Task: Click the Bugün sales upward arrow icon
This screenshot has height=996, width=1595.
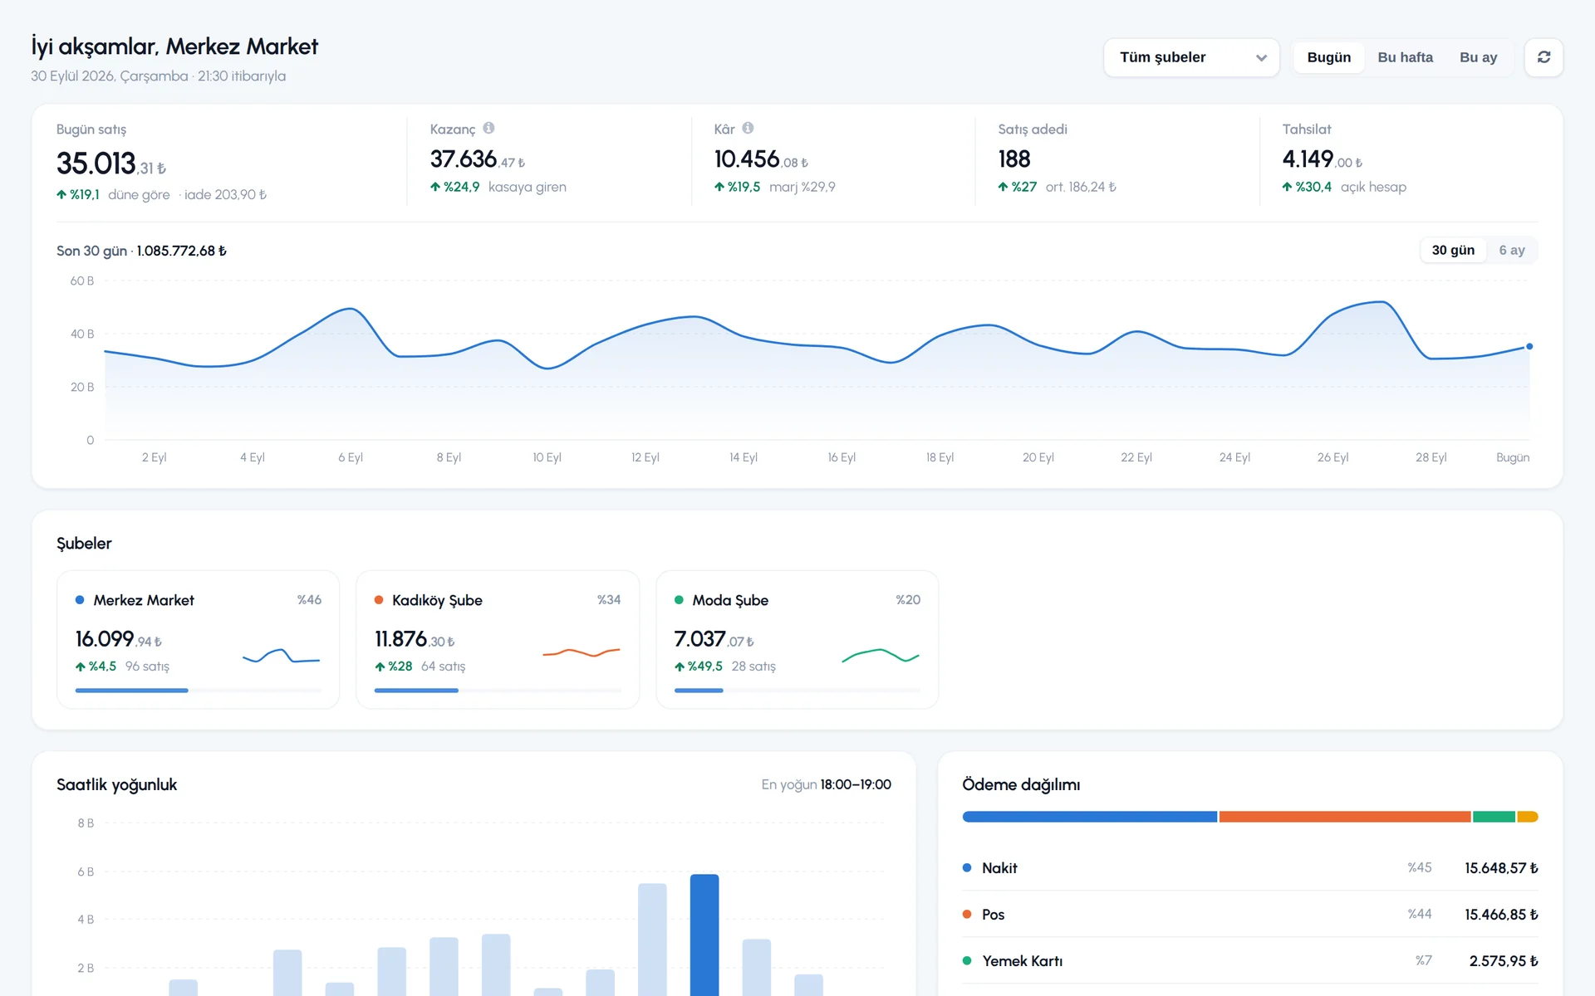Action: pyautogui.click(x=61, y=194)
